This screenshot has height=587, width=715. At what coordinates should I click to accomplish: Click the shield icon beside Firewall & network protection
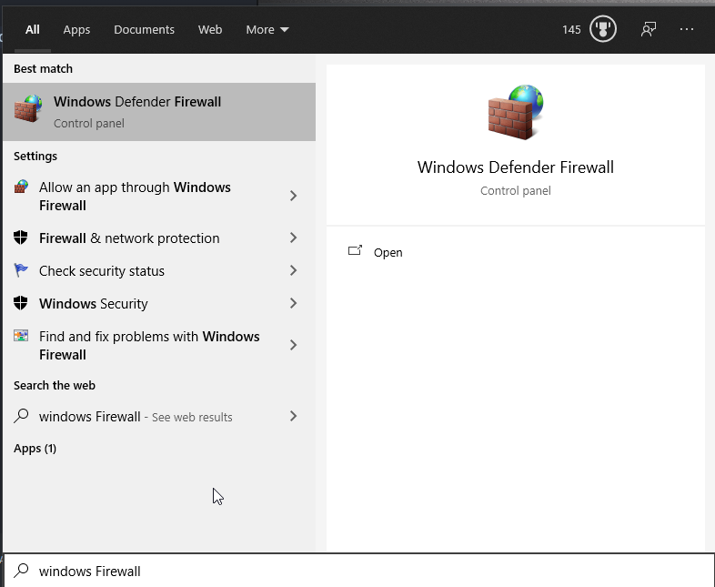[21, 238]
